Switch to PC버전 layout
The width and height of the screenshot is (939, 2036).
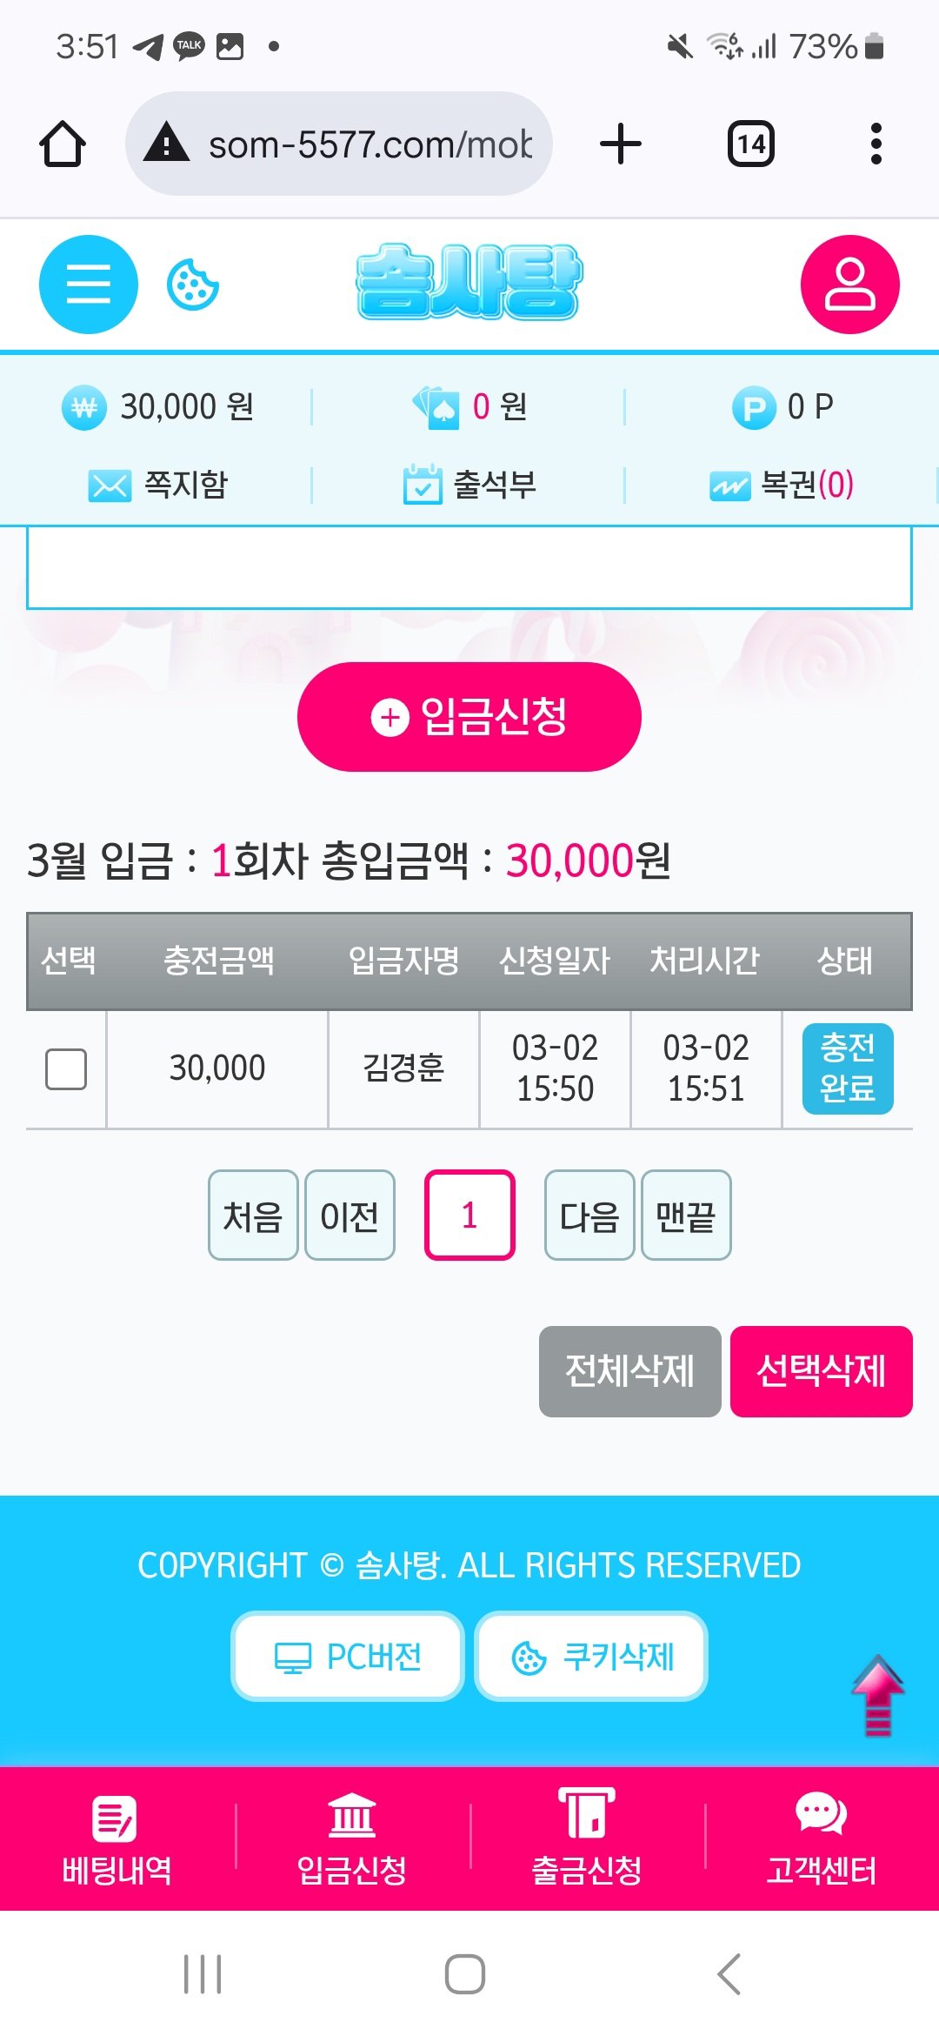(348, 1657)
